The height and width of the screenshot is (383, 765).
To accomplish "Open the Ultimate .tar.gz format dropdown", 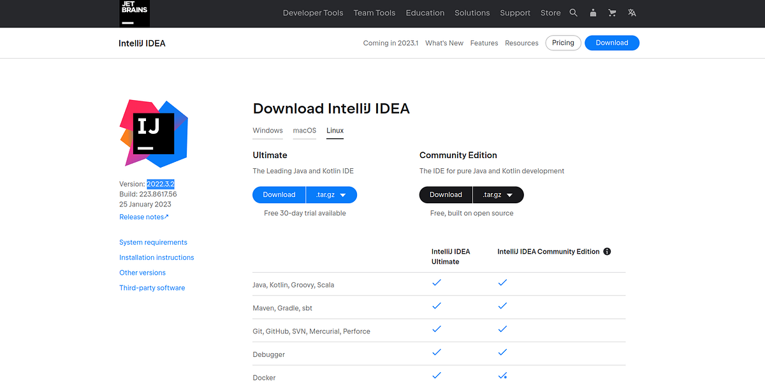I will [331, 194].
